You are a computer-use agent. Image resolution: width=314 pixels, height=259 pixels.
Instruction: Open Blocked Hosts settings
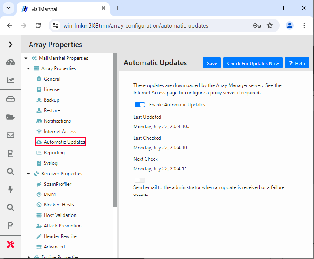(x=59, y=205)
